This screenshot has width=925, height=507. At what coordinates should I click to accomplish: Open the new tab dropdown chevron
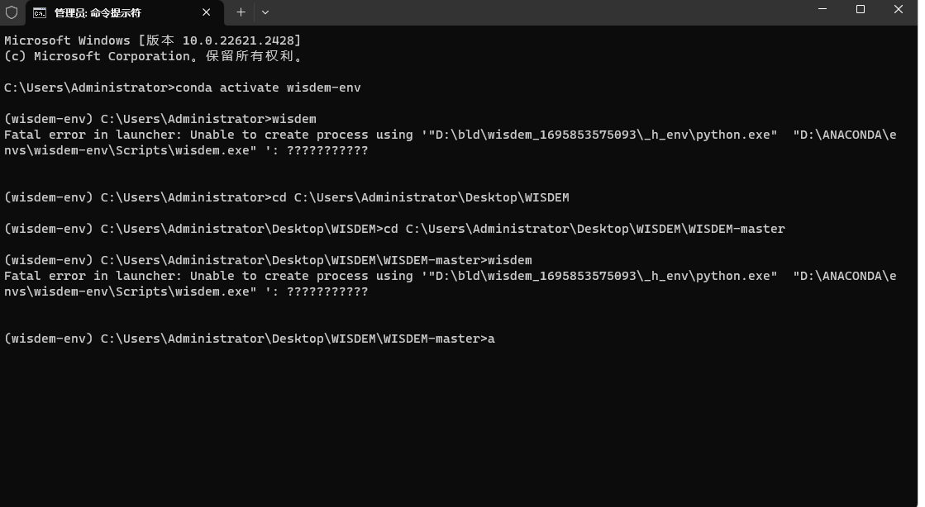(265, 12)
